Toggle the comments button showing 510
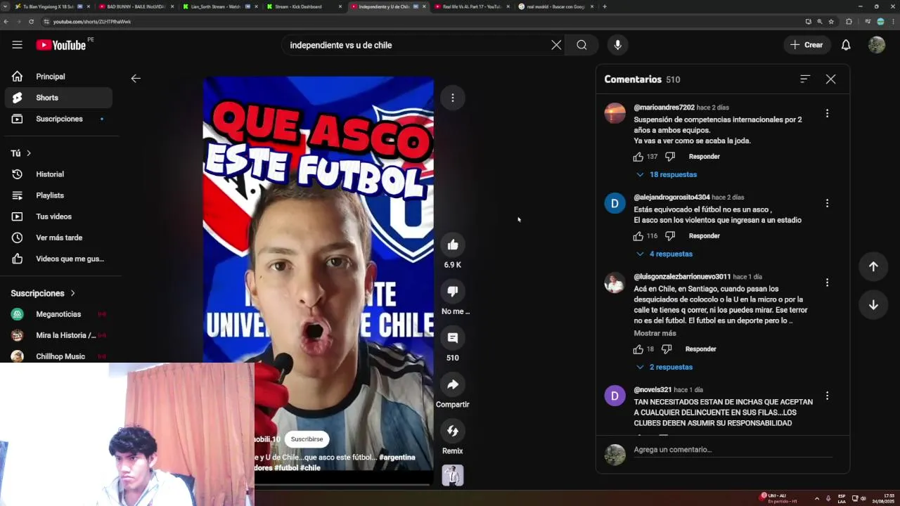The image size is (900, 506). click(453, 338)
